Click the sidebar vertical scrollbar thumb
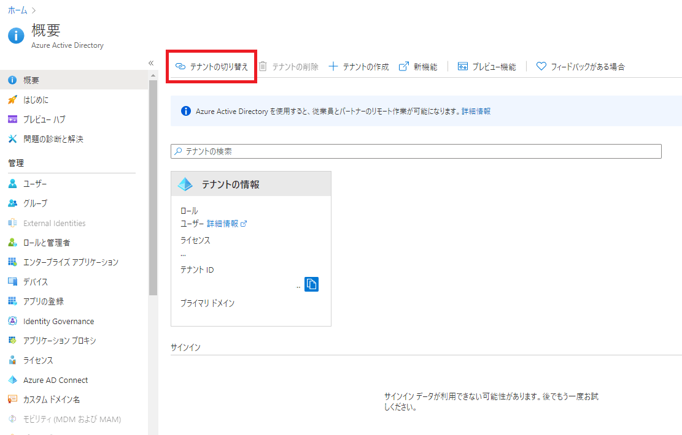The image size is (682, 435). click(x=153, y=187)
